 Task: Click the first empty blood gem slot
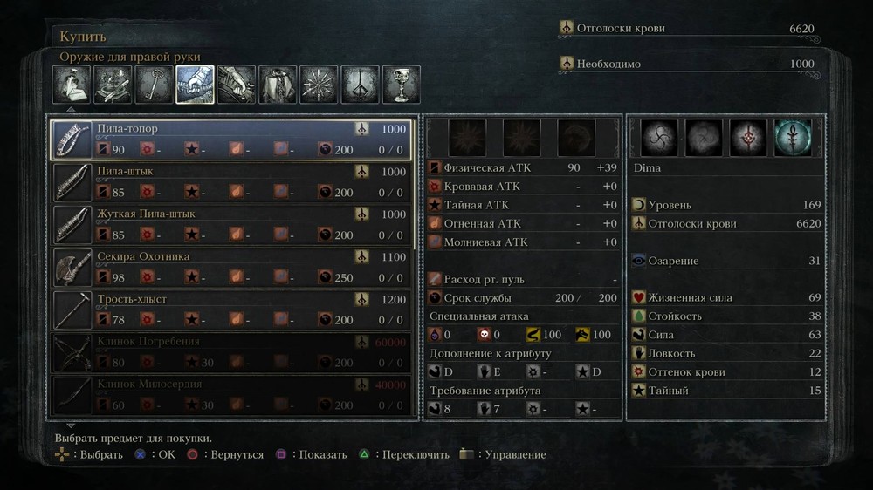pos(467,138)
